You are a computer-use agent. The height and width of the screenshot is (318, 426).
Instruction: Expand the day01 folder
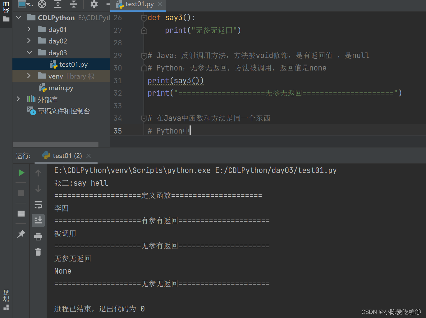29,29
